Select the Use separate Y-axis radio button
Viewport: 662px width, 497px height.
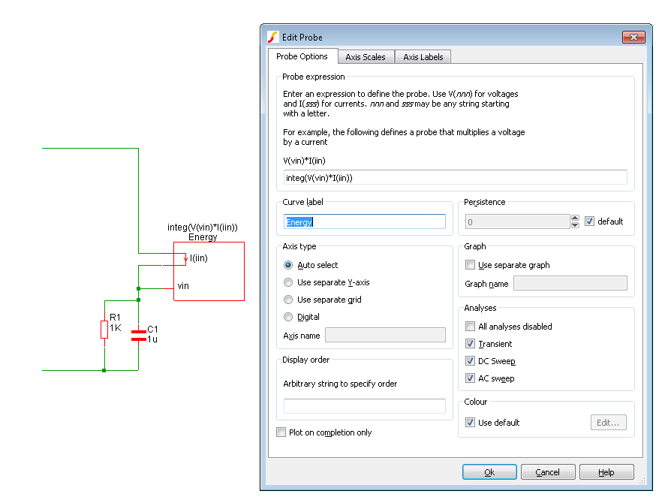[287, 282]
